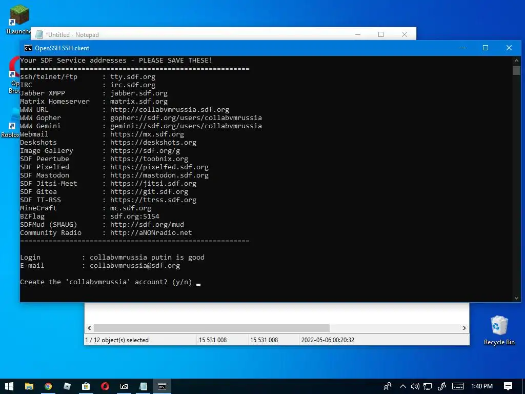Minimize the OpenSSH SSH client window
Screen dimensions: 525x394
(x=462, y=48)
